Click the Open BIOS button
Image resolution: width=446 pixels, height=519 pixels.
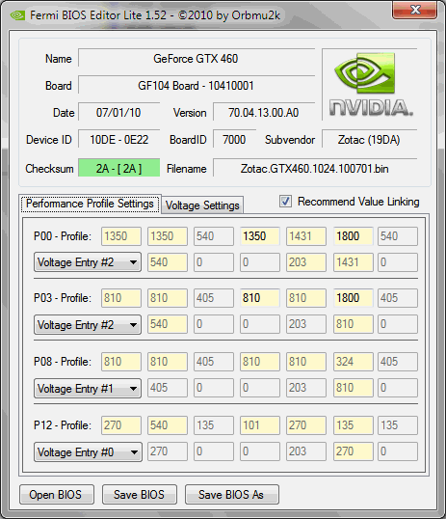coord(57,495)
